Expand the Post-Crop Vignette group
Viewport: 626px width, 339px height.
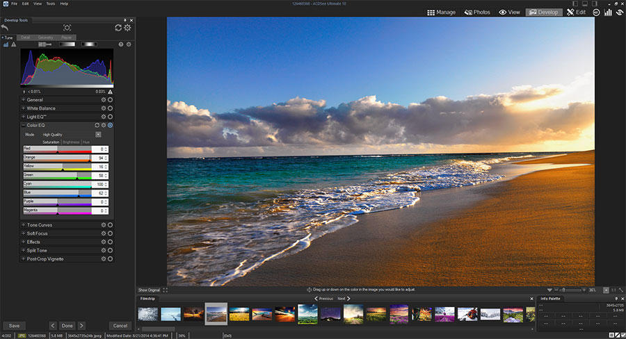coord(23,259)
